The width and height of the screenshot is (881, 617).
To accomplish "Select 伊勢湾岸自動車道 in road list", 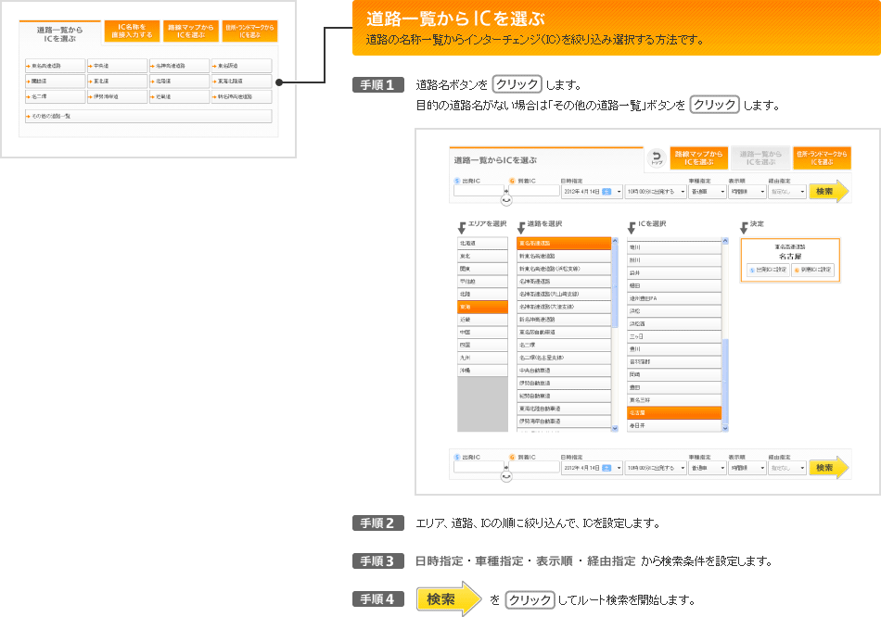I will point(564,422).
